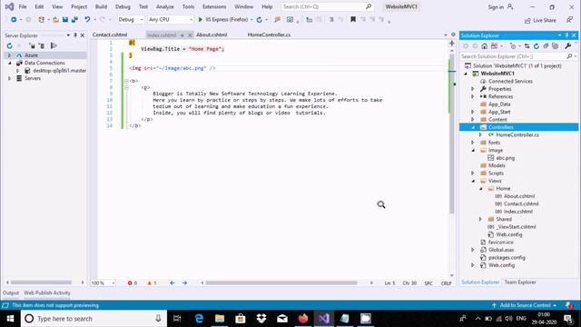Click Show All Files icon in Solution Explorer
The image size is (581, 327).
555,46
